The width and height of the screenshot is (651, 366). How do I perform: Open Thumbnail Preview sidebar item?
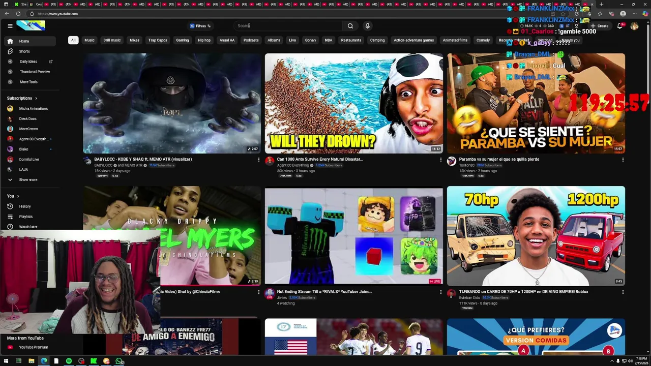[29, 72]
